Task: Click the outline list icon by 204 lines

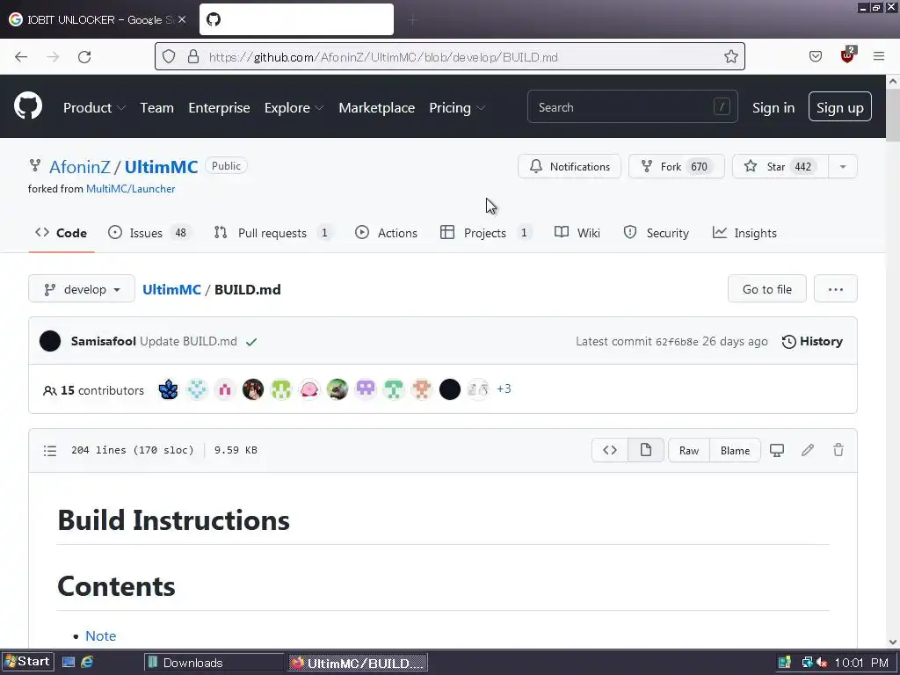Action: [50, 451]
